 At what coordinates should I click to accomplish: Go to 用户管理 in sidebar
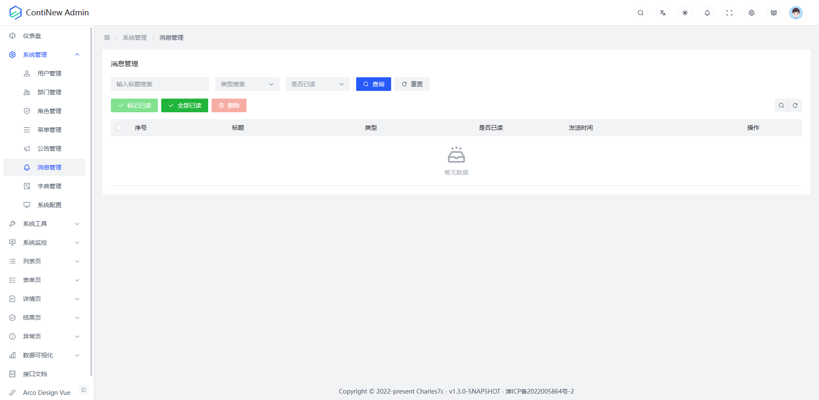(49, 73)
